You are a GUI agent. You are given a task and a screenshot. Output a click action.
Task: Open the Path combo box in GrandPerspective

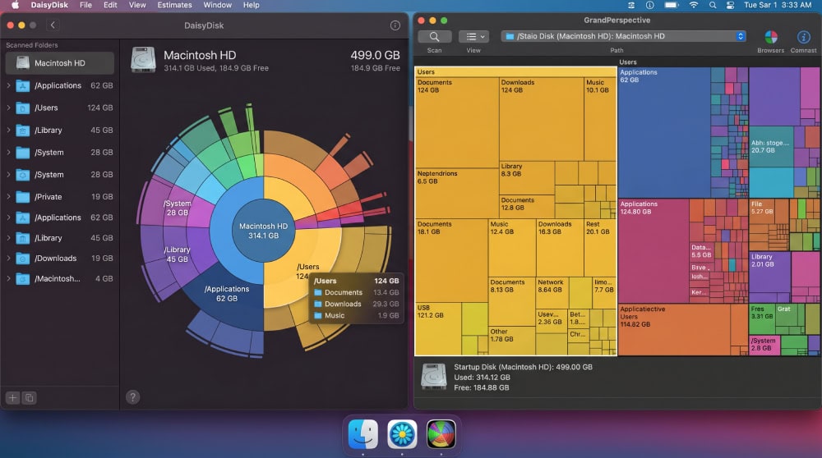pos(623,36)
